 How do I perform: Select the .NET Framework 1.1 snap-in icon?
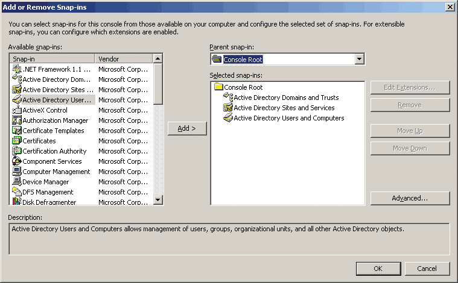pos(17,69)
